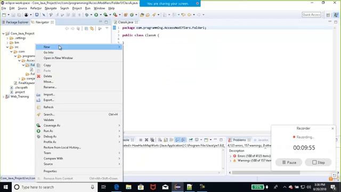Click the Windows taskbar search box

[54, 187]
